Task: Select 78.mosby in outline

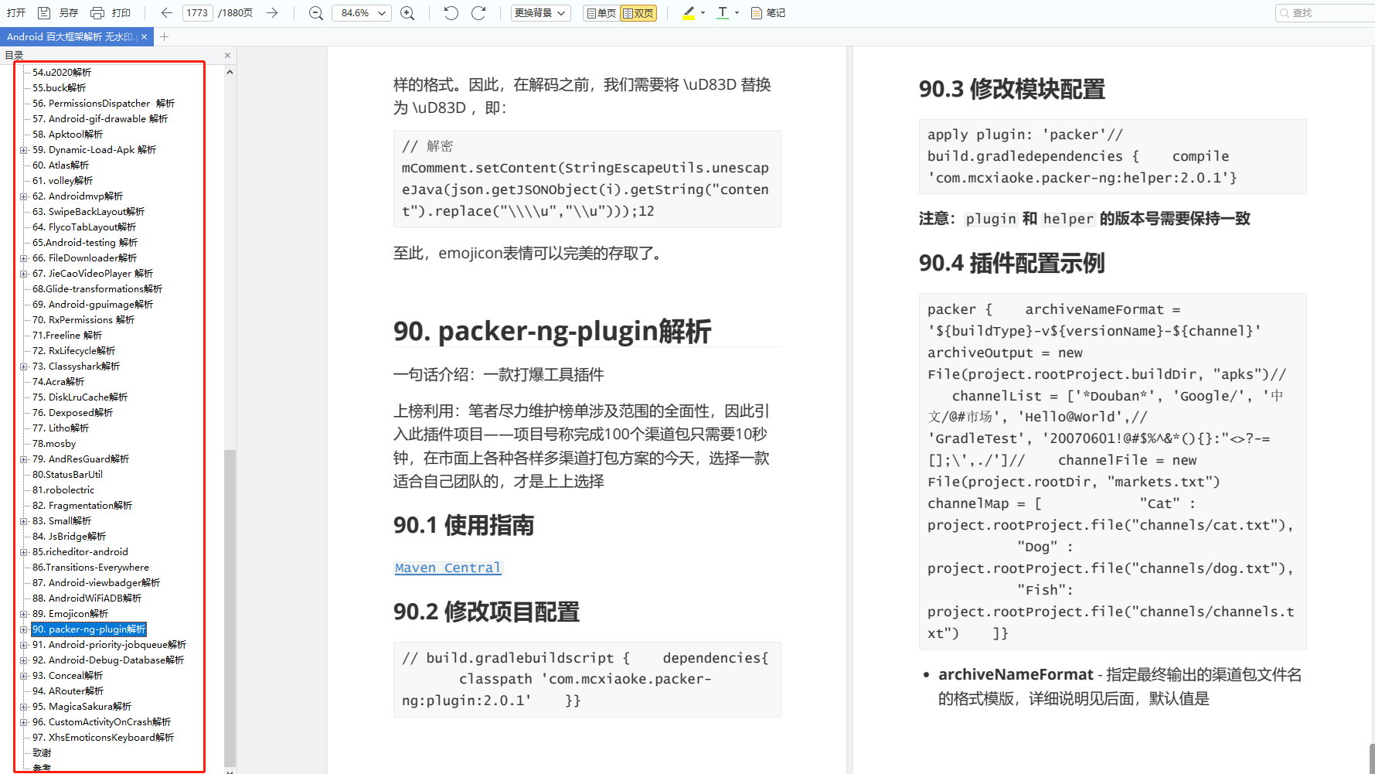Action: point(54,444)
